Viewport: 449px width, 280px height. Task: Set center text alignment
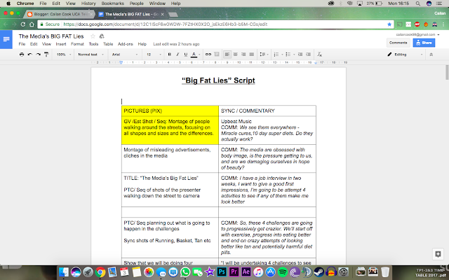(x=236, y=55)
